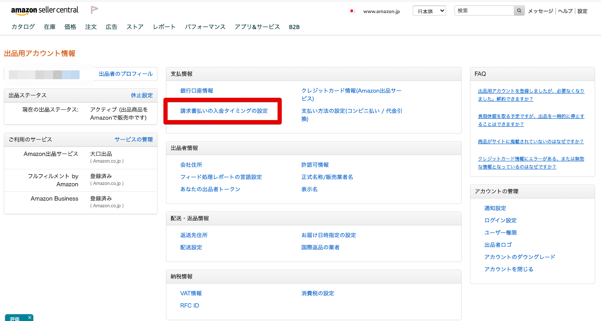Click the メッセージ link

point(540,11)
